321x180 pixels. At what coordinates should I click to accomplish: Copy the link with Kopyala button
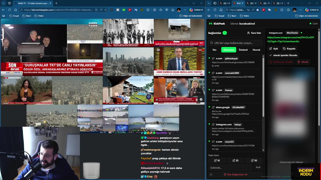coord(289,48)
